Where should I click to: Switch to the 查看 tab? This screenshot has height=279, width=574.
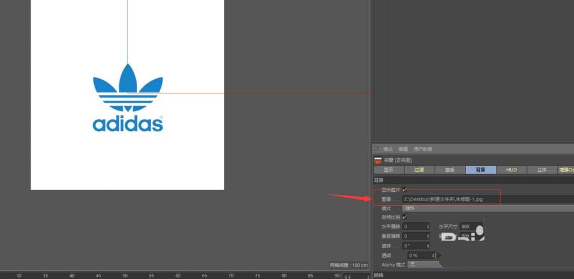click(x=450, y=170)
